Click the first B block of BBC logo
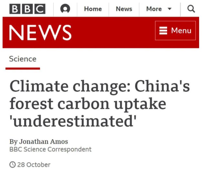This screenshot has height=171, width=202. (15, 9)
